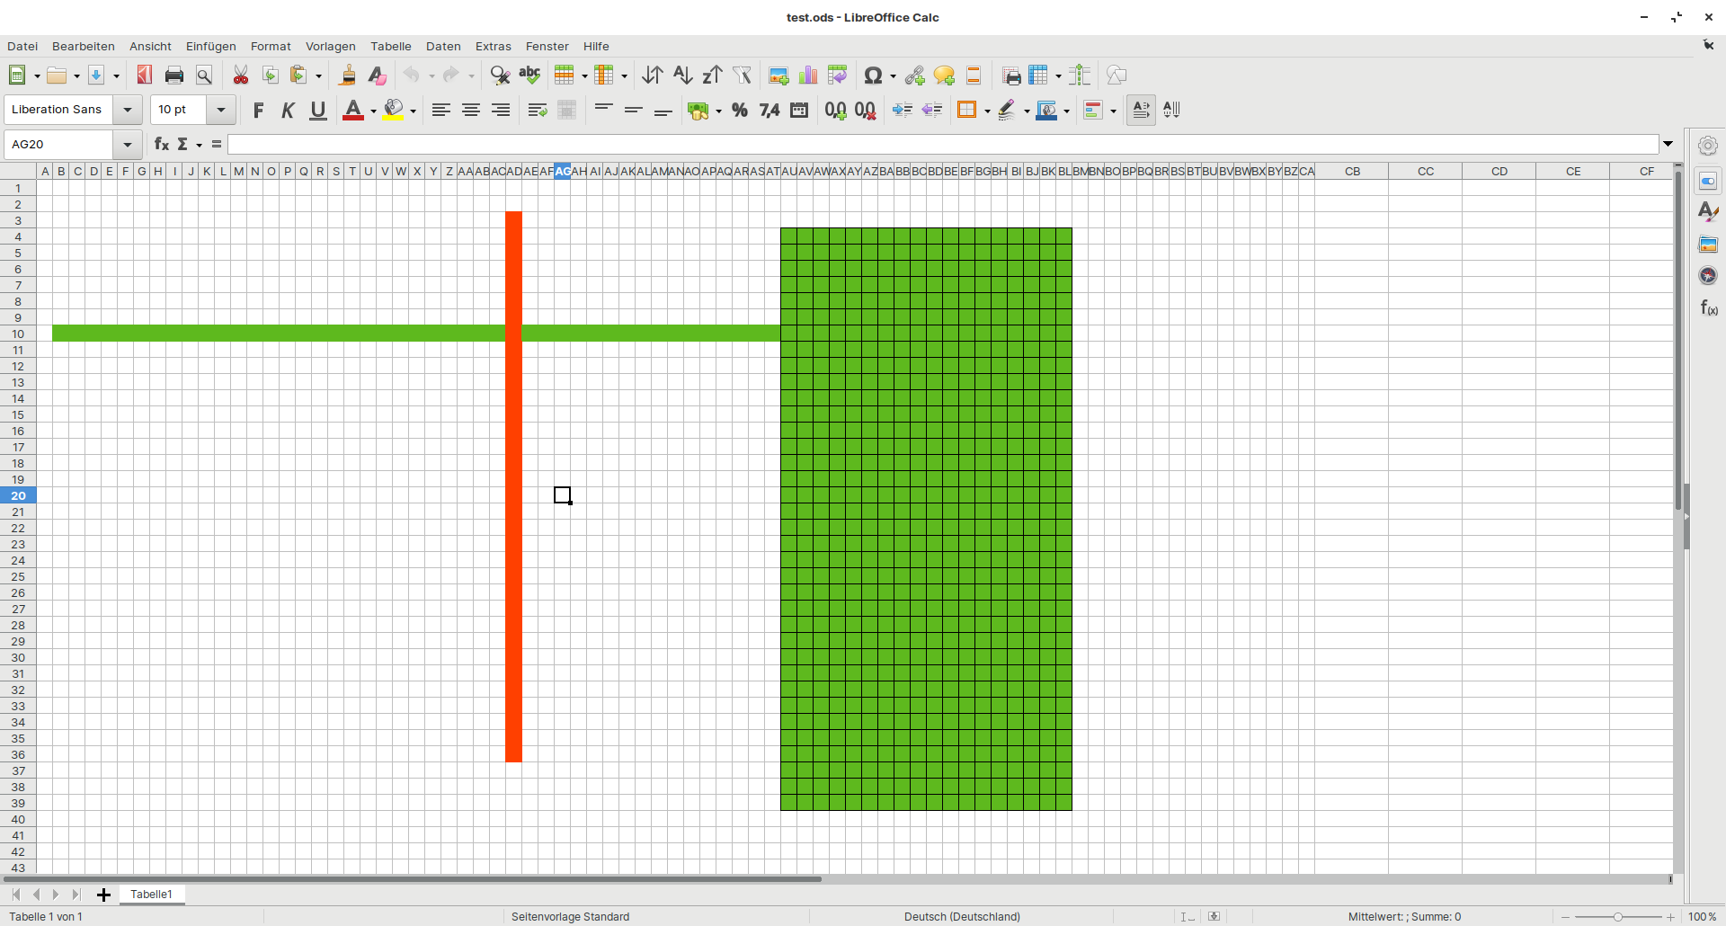Click the Cut scissors icon
The height and width of the screenshot is (926, 1726).
pos(241,76)
